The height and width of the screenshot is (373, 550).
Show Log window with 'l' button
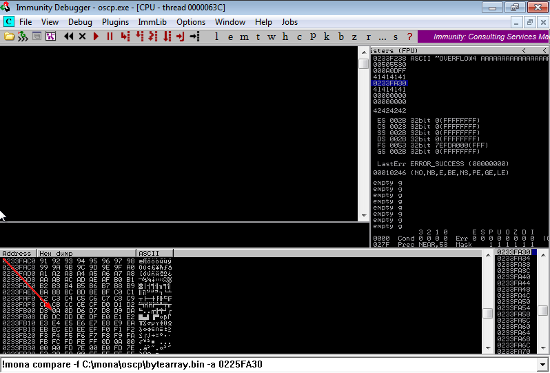pos(216,37)
